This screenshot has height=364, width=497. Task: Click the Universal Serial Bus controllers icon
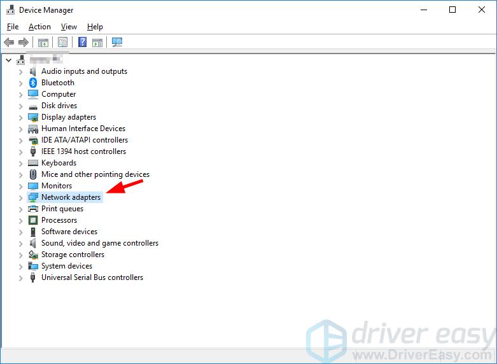pyautogui.click(x=32, y=277)
